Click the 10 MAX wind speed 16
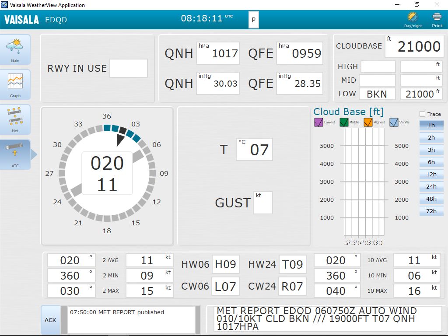 pos(417,291)
